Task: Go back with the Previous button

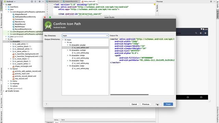Action: (146, 104)
